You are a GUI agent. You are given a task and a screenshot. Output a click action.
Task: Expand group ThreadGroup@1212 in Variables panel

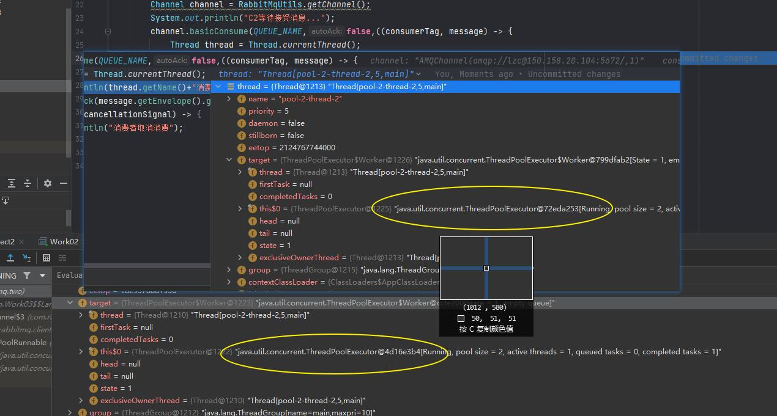tap(70, 413)
